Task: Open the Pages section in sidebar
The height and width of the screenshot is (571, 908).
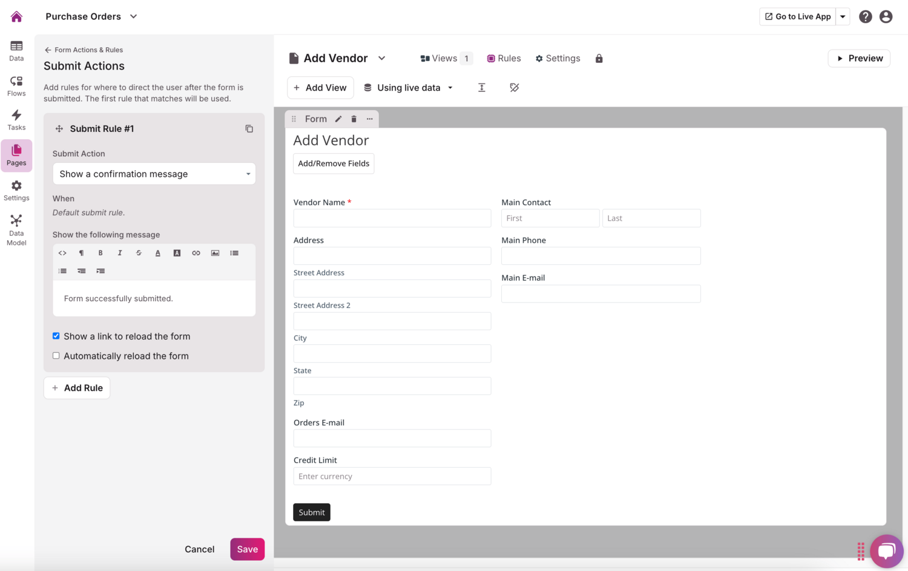Action: 16,155
